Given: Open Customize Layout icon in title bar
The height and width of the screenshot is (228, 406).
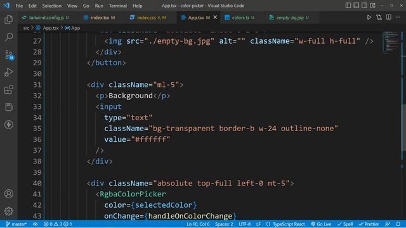Looking at the screenshot, I should tap(372, 6).
